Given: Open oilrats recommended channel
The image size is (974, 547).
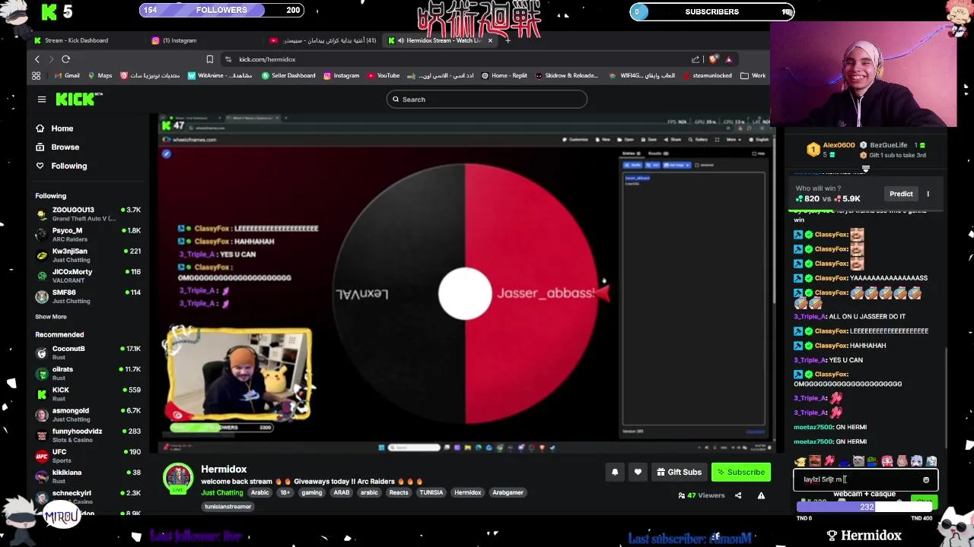Looking at the screenshot, I should 88,373.
